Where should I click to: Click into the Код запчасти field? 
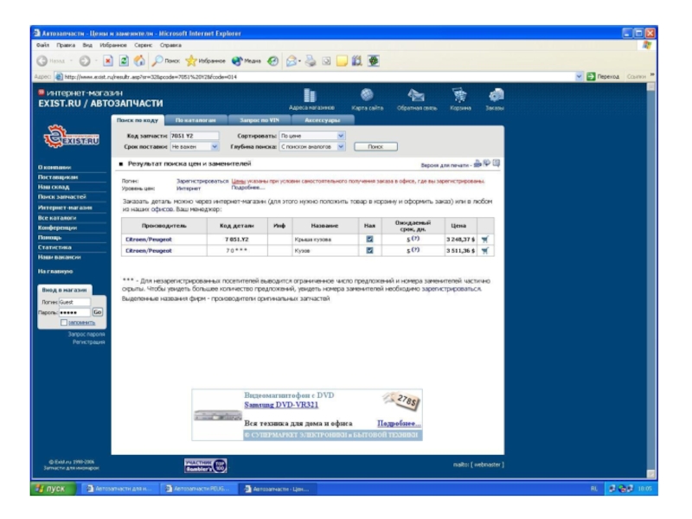tap(195, 136)
